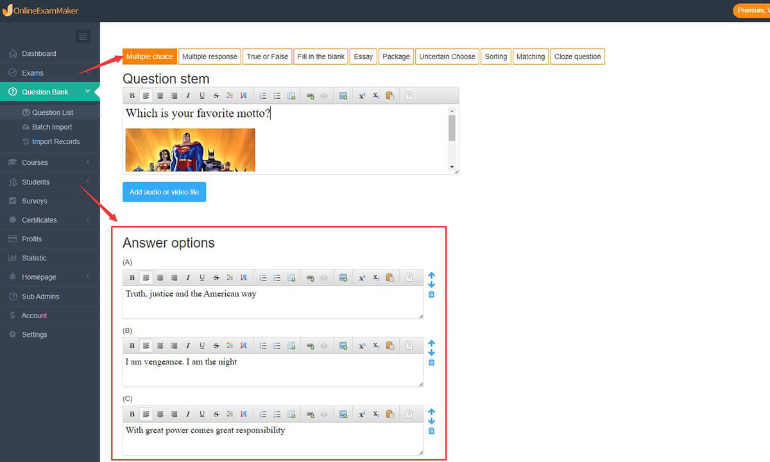The image size is (770, 462).
Task: Apply superscript in the Question stem toolbar
Action: click(361, 95)
